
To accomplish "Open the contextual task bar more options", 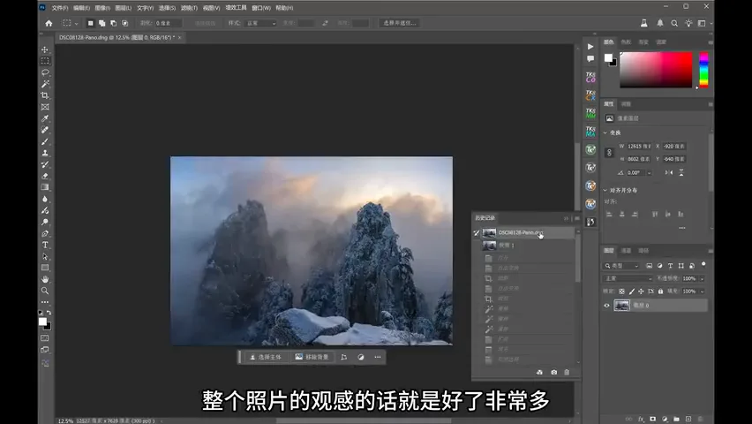I will click(378, 357).
